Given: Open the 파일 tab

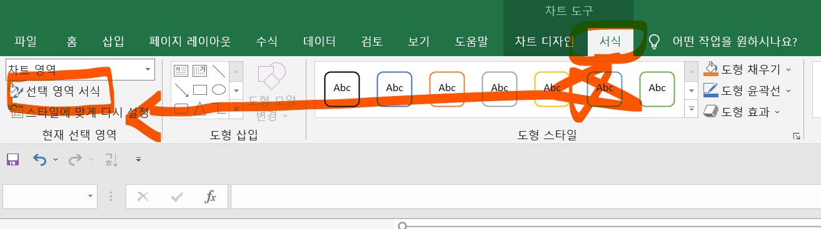Looking at the screenshot, I should [25, 42].
